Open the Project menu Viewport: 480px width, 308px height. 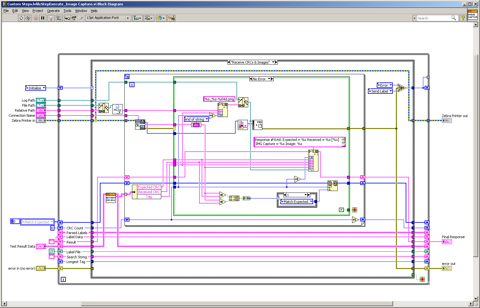pyautogui.click(x=38, y=11)
